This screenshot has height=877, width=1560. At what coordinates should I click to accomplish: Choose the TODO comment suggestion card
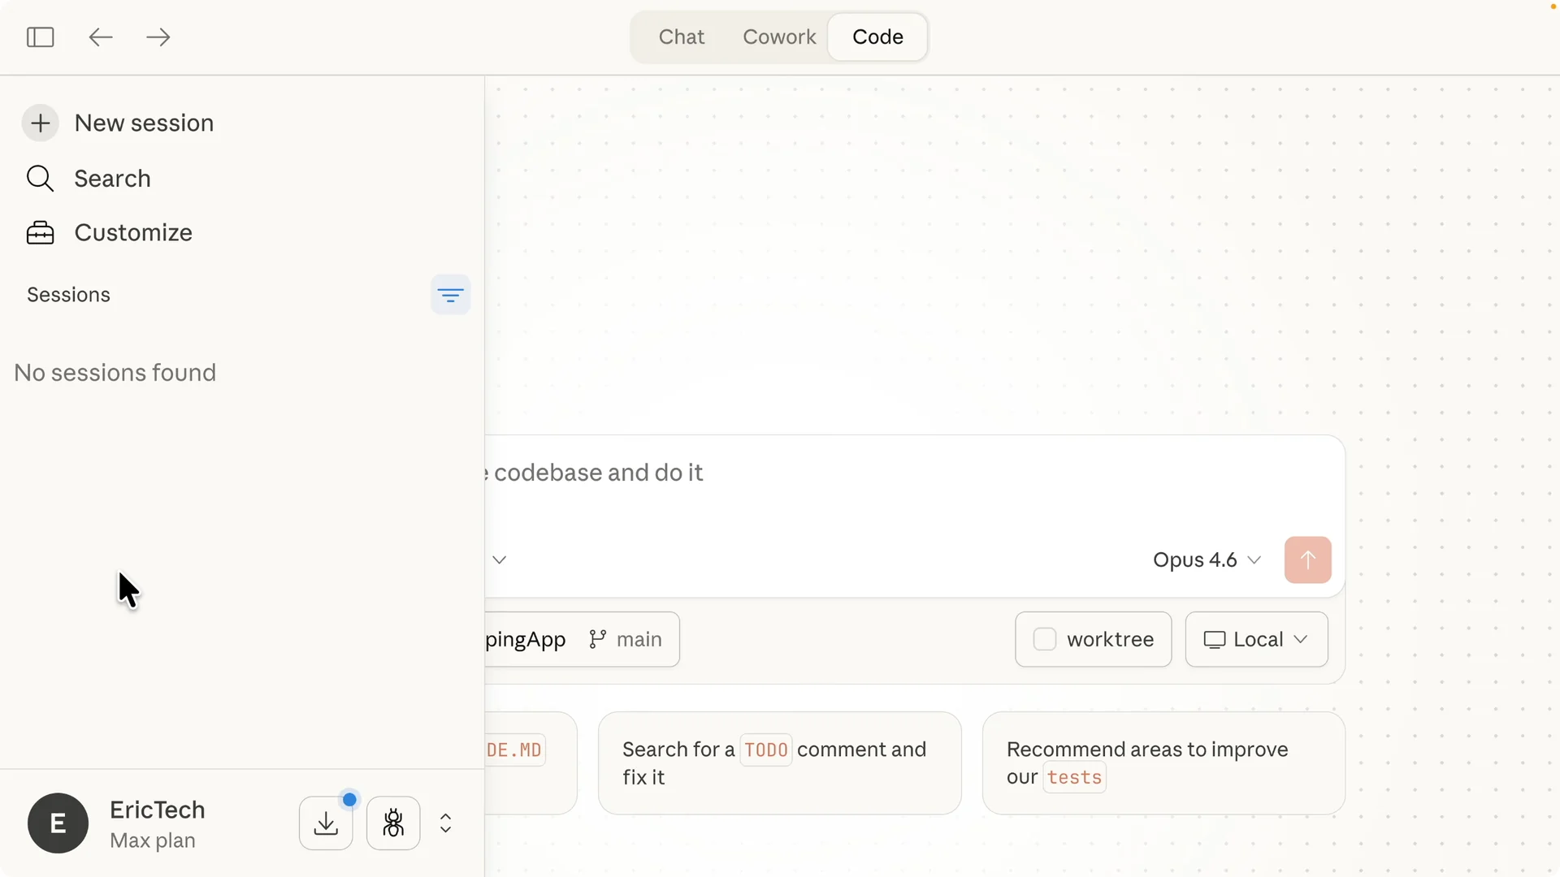tap(780, 763)
